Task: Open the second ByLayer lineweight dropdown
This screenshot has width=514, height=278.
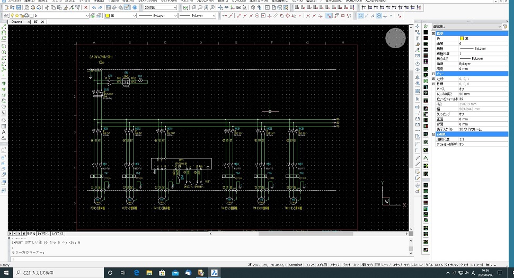Action: 197,15
